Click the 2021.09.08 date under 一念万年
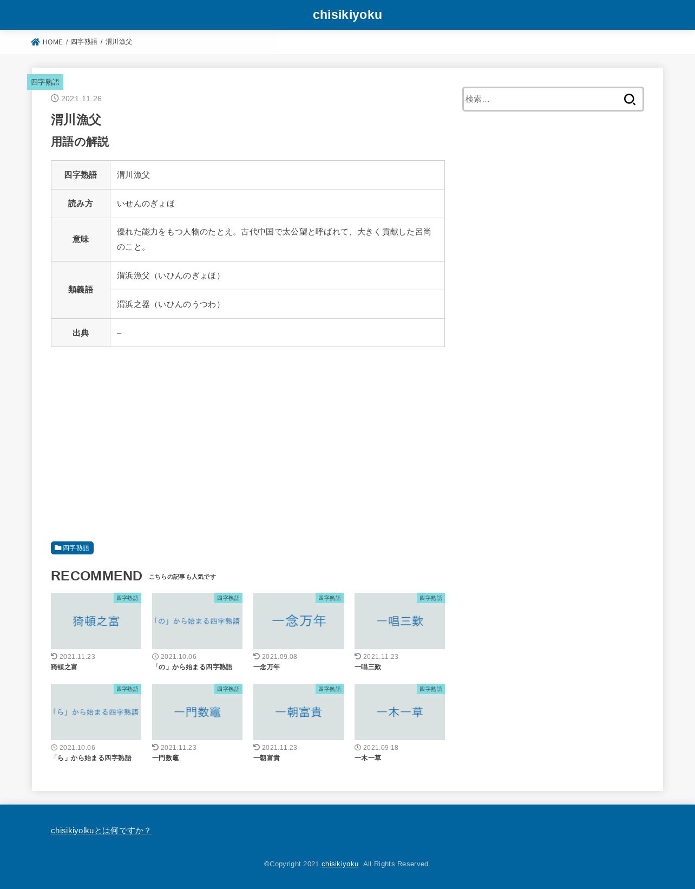Screen dimensions: 695x889 (x=279, y=657)
